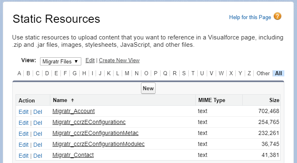Filter list by letter C
The width and height of the screenshot is (297, 163).
pyautogui.click(x=38, y=73)
